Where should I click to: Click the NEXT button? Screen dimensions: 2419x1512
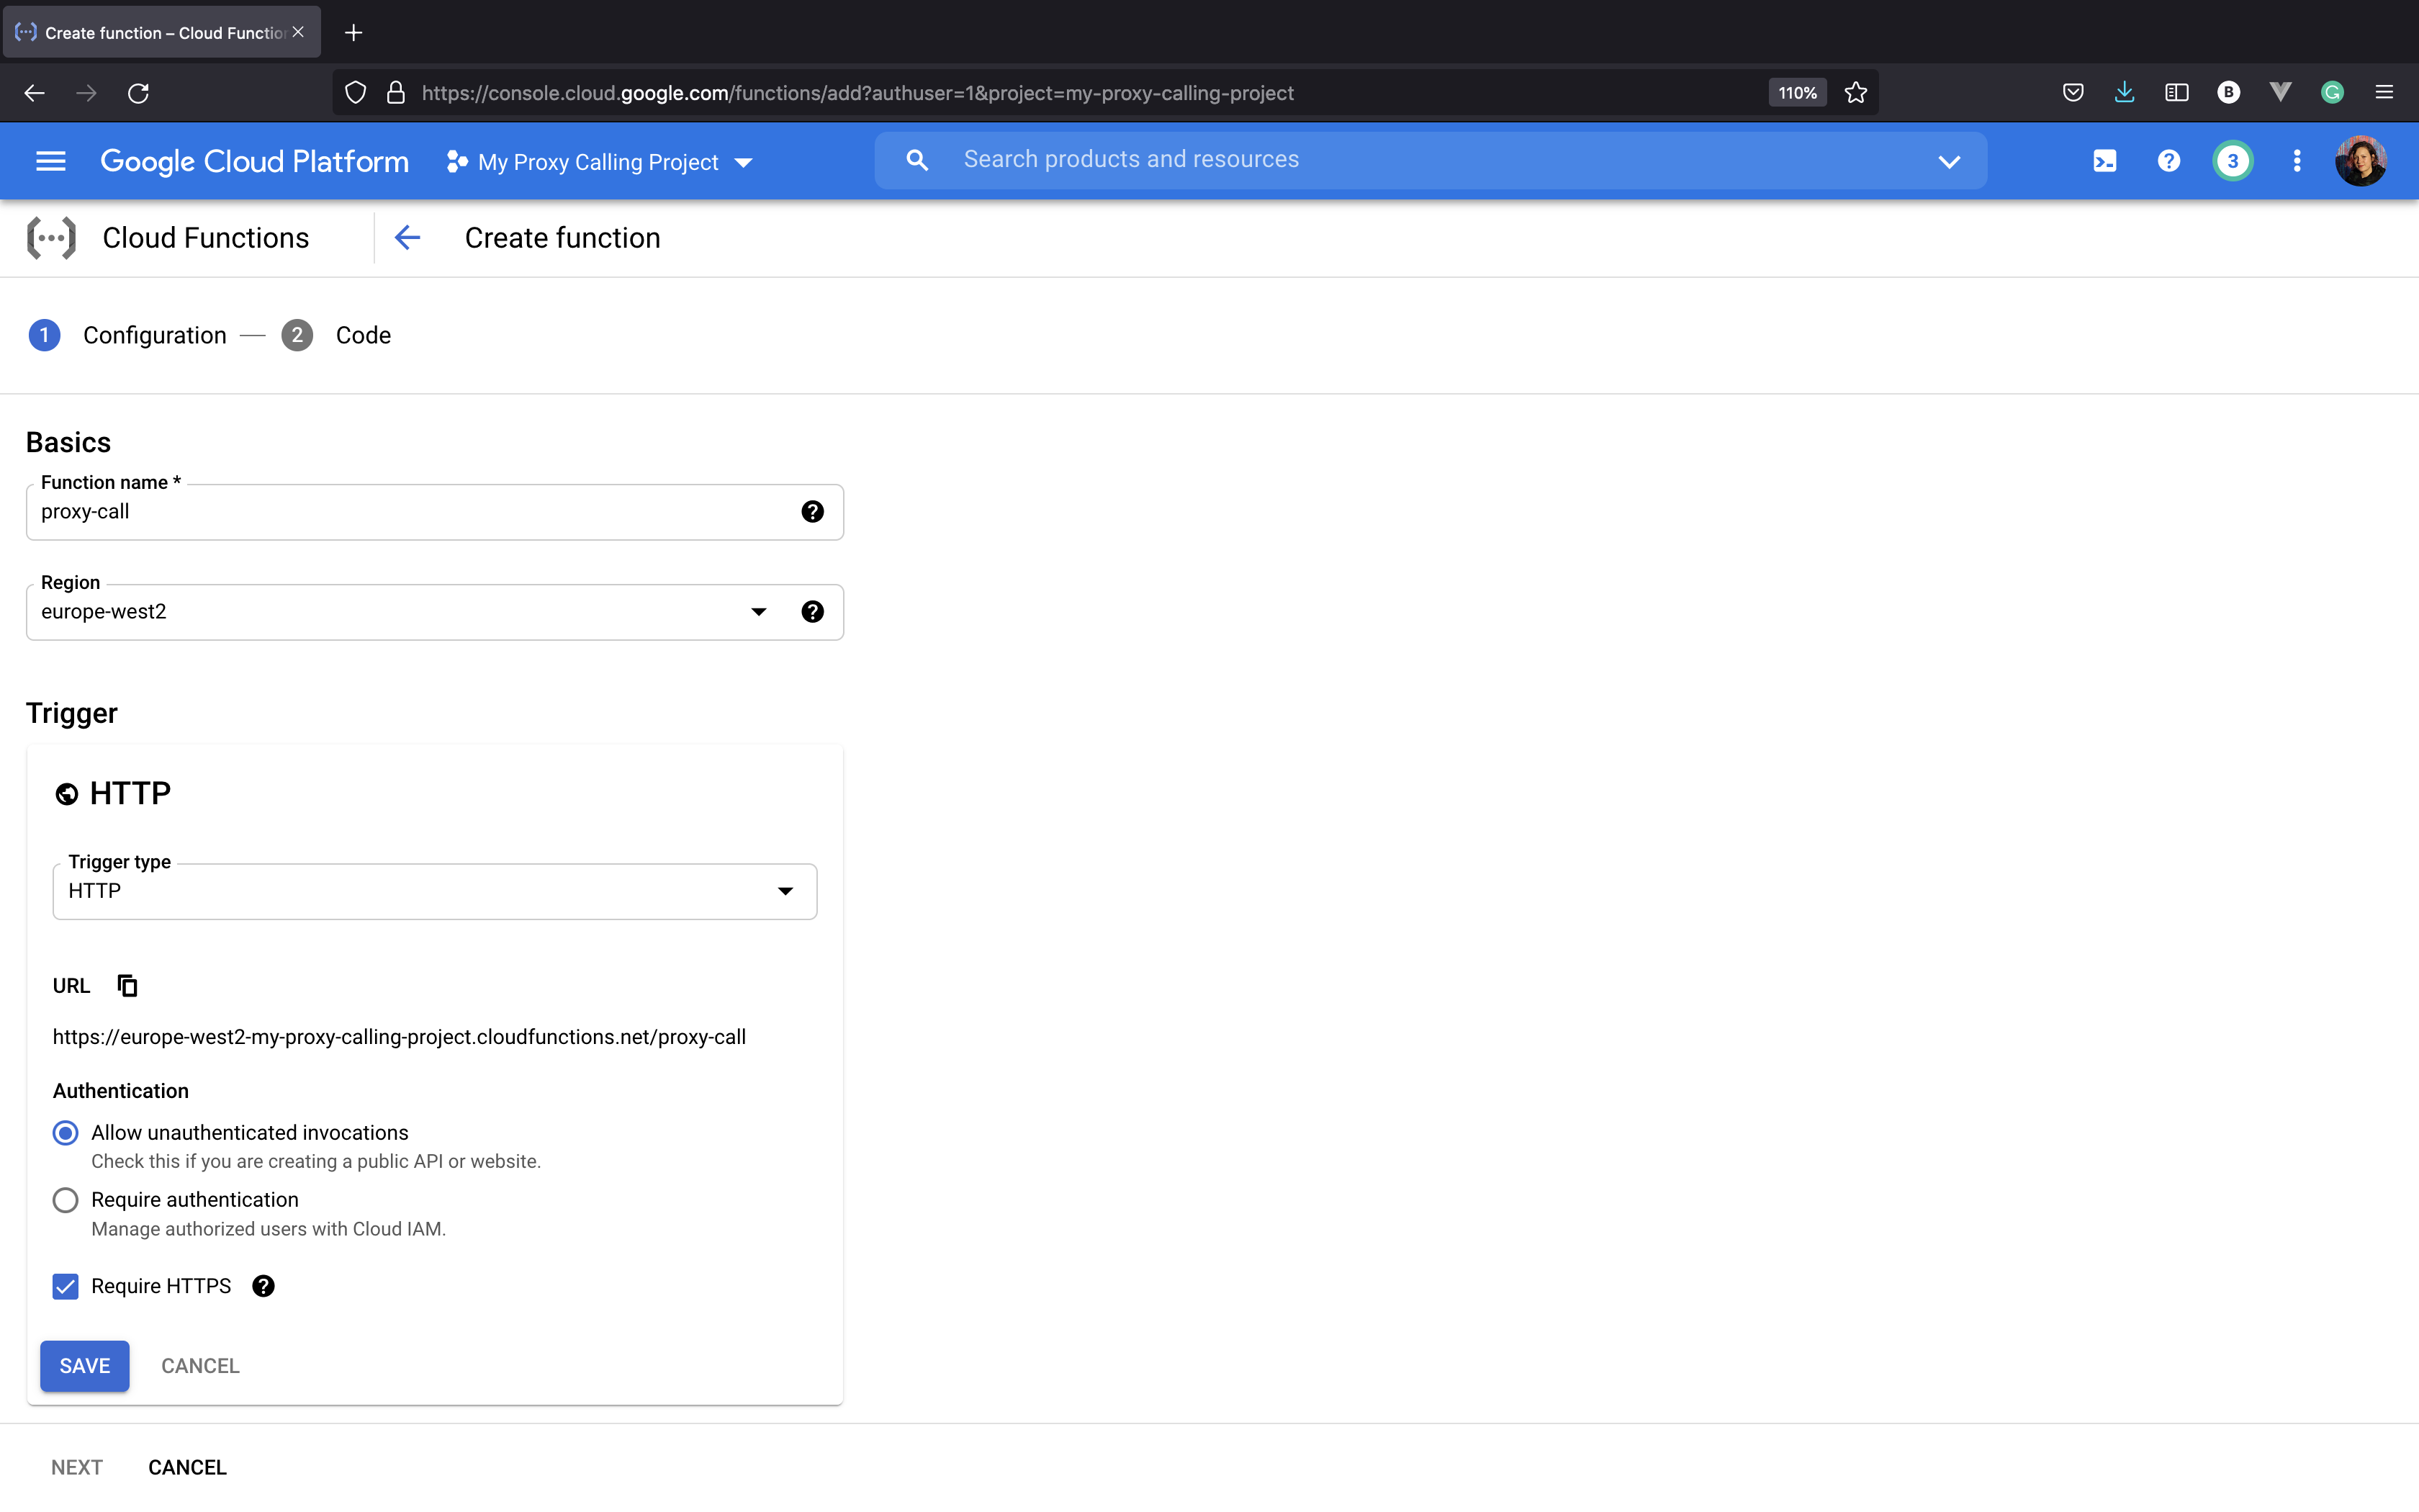pyautogui.click(x=77, y=1467)
